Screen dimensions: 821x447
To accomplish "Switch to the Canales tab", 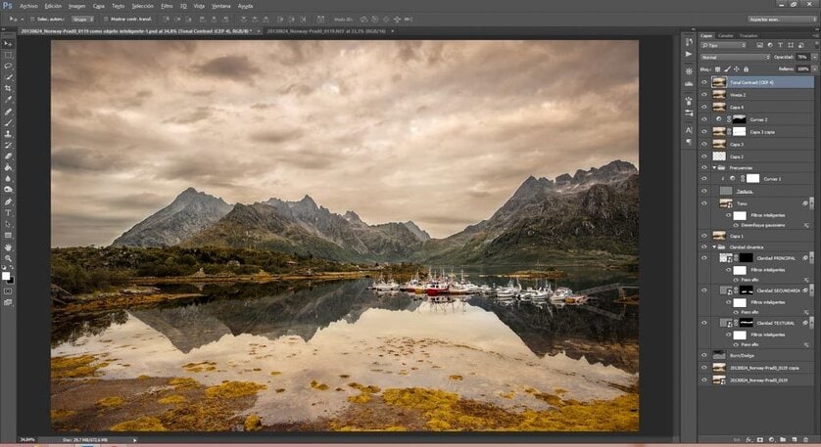I will tap(726, 35).
